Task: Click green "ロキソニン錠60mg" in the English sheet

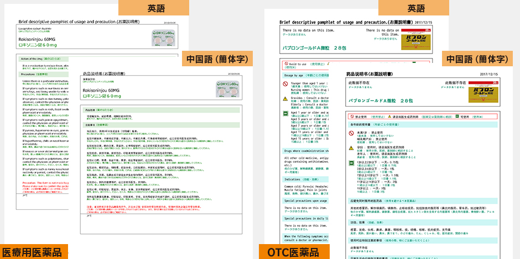Action: point(38,45)
